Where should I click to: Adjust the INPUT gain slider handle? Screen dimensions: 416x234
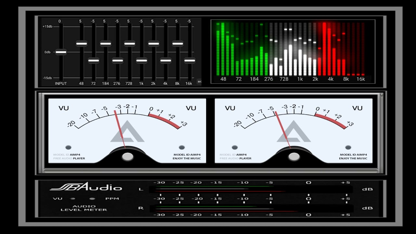pyautogui.click(x=61, y=52)
